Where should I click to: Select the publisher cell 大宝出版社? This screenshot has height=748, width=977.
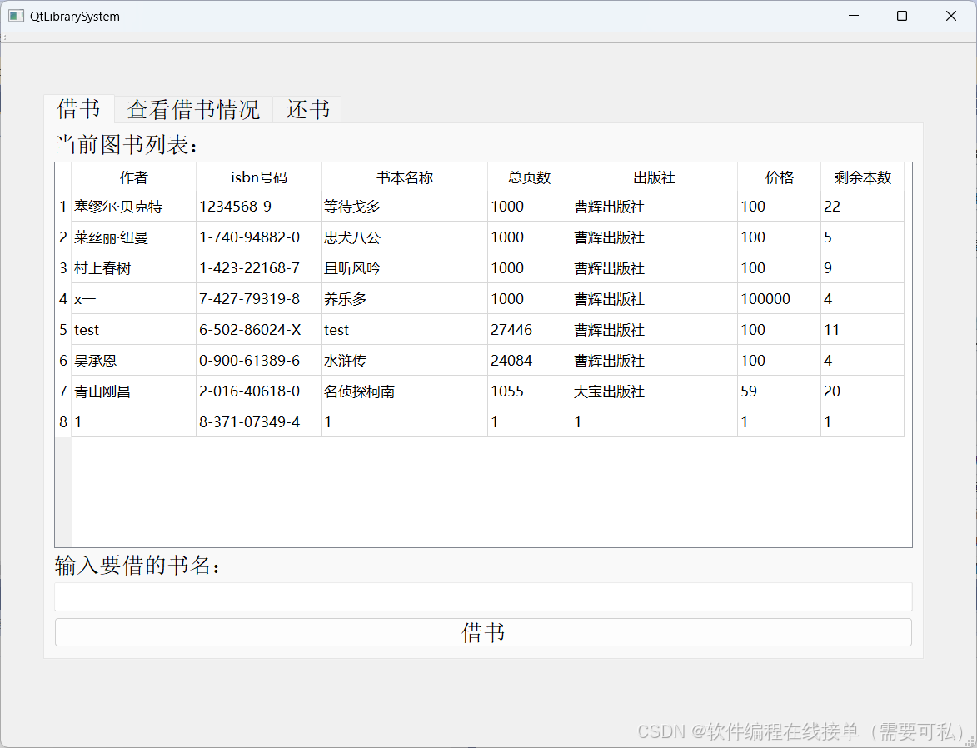coord(654,391)
